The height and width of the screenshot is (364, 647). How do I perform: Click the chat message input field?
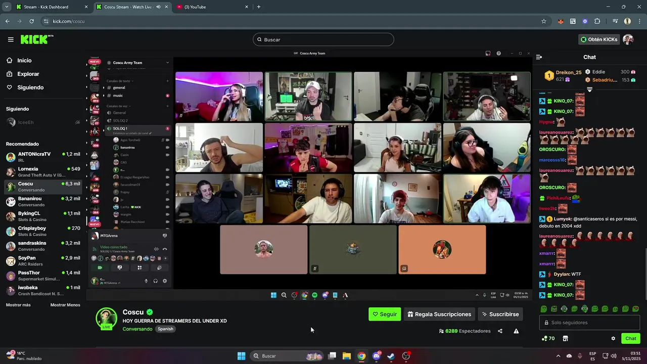tap(589, 323)
